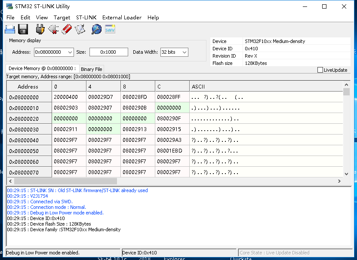
Task: Click the horizontal scrollbar thumb
Action: click(x=65, y=181)
